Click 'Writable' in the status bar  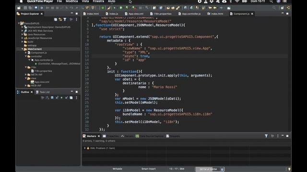[117, 169]
